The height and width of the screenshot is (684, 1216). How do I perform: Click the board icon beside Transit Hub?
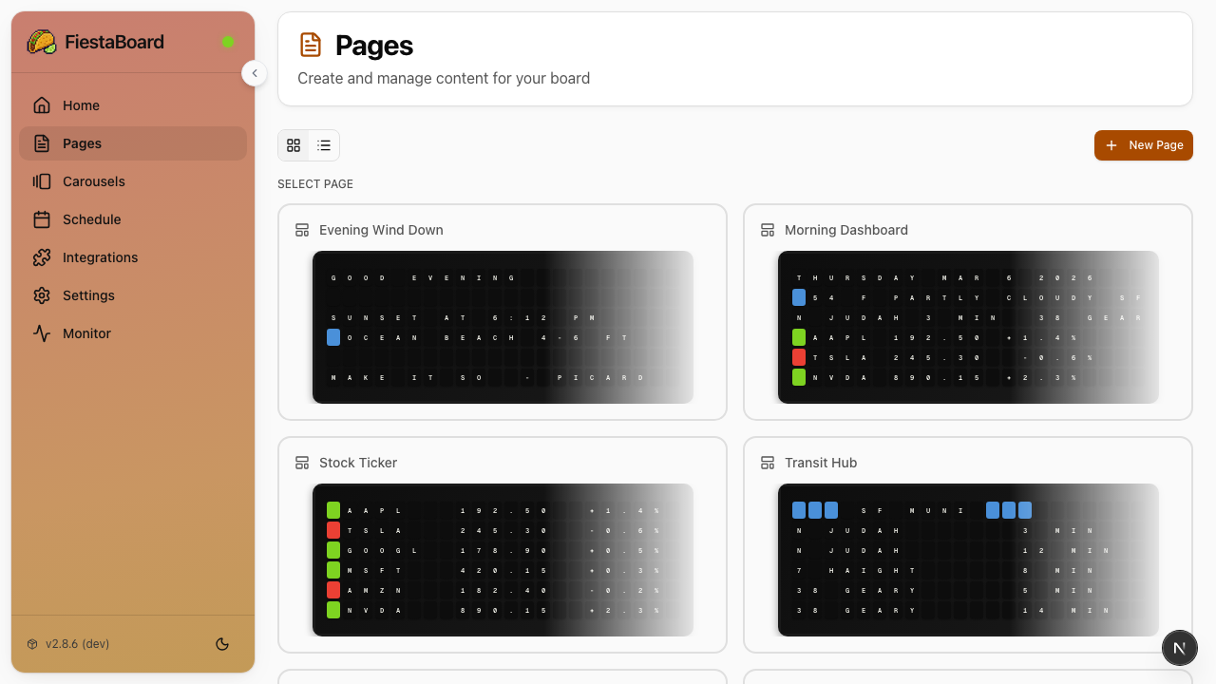tap(767, 463)
